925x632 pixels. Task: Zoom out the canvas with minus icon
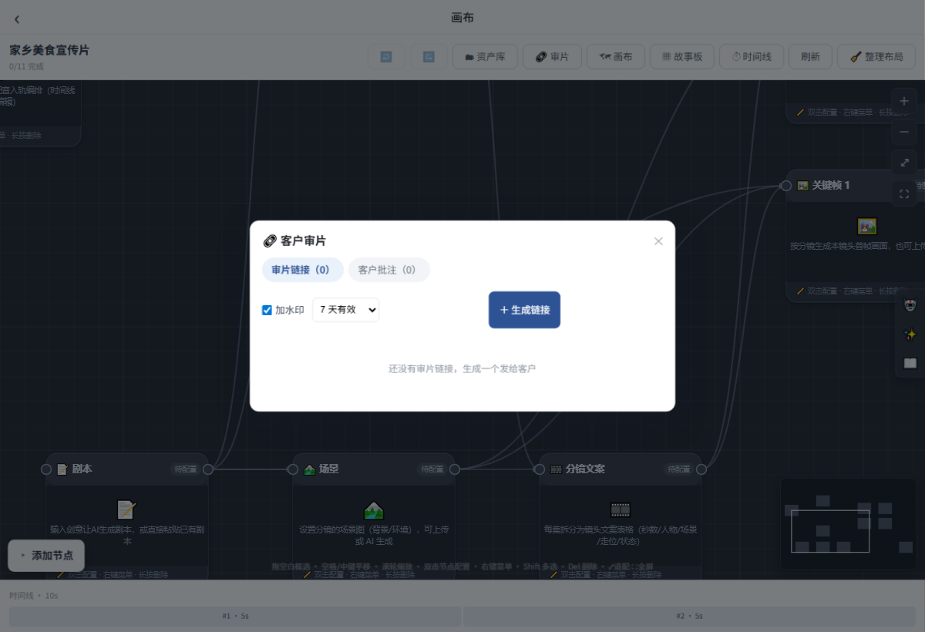(904, 132)
